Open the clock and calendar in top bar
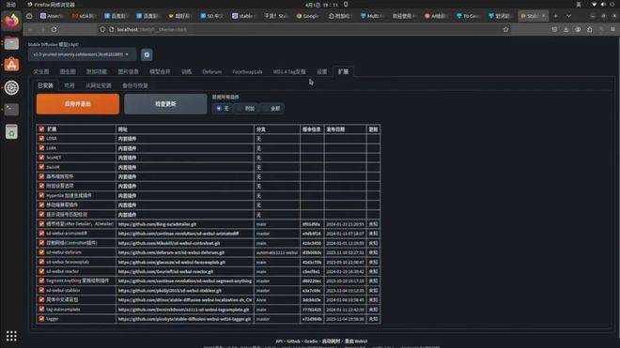The width and height of the screenshot is (620, 348). (x=321, y=5)
